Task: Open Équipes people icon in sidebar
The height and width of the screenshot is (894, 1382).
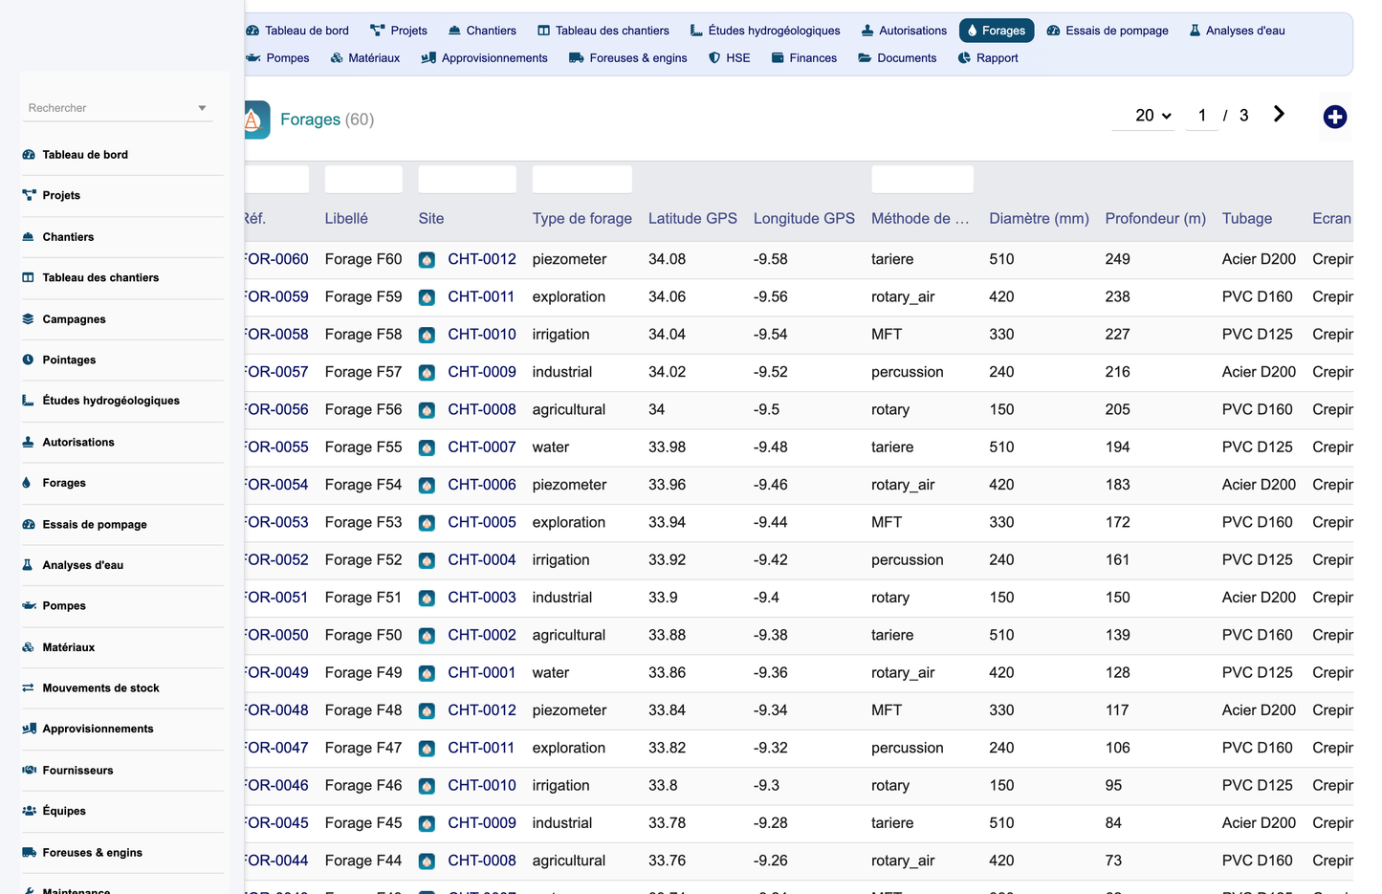Action: click(29, 811)
